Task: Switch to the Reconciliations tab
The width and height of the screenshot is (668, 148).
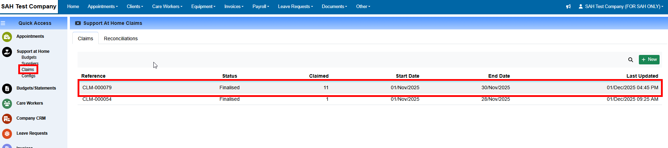Action: tap(120, 38)
